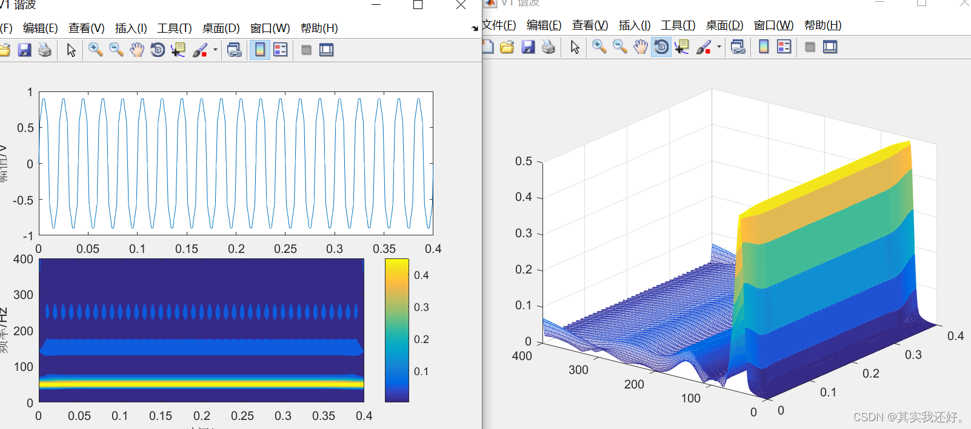Click New Figure icon in right window
The width and height of the screenshot is (971, 429).
489,47
